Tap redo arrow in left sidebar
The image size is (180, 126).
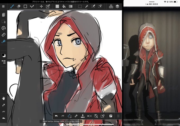coord(3,112)
